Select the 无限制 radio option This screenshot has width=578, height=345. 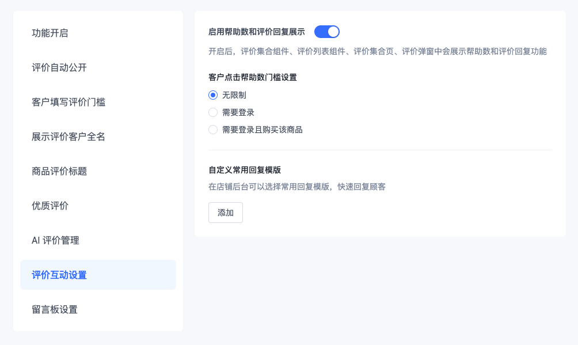pyautogui.click(x=213, y=95)
